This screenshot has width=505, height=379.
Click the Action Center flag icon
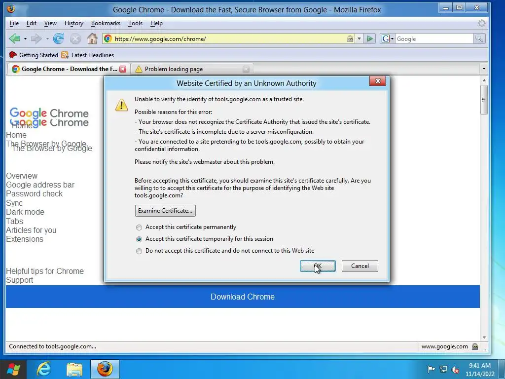[431, 369]
